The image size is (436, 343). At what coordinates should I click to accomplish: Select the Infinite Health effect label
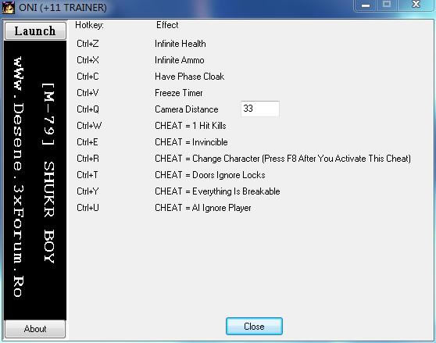pyautogui.click(x=180, y=44)
